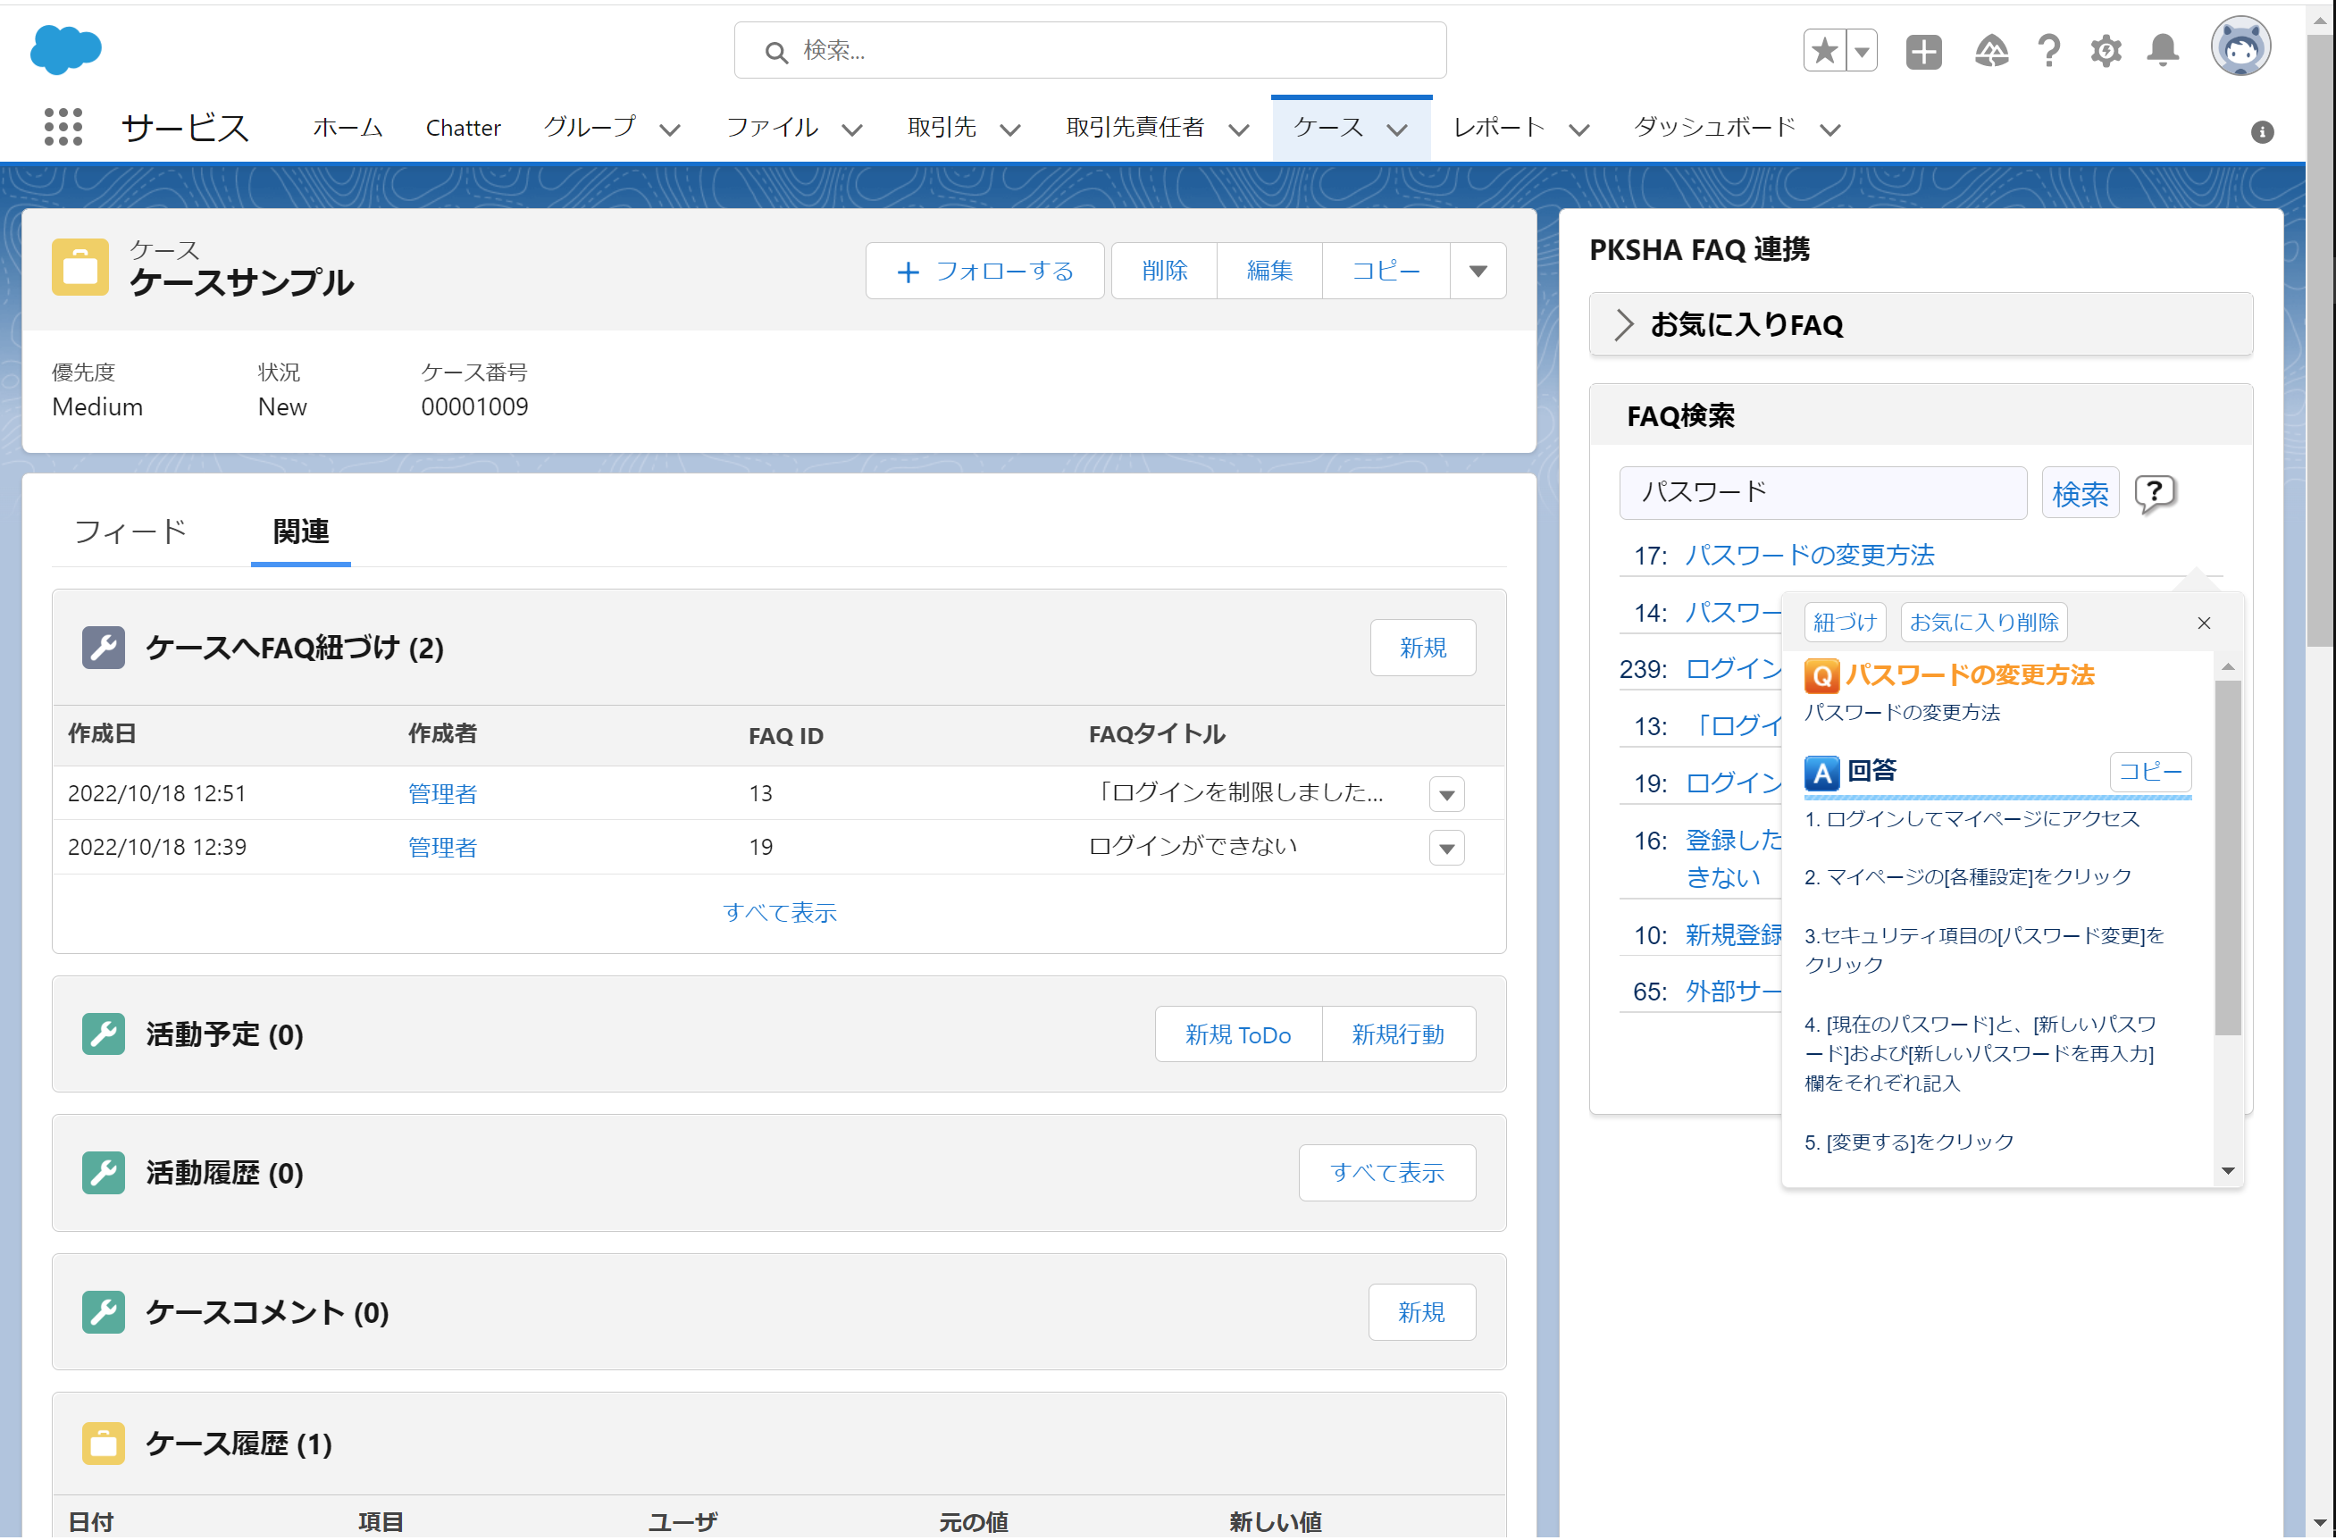Switch to the フィード tab

coord(130,531)
